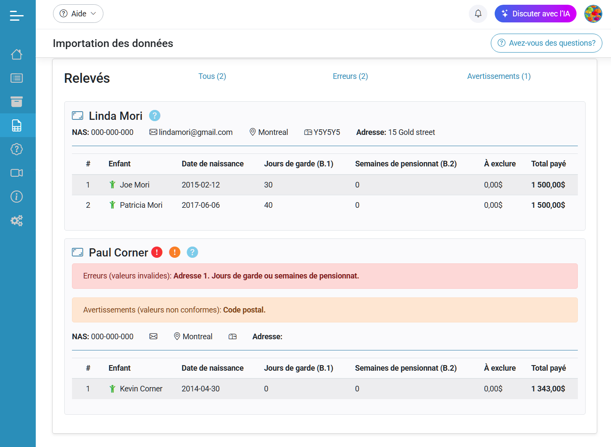Click the highlighted data import sidebar icon

coord(16,125)
